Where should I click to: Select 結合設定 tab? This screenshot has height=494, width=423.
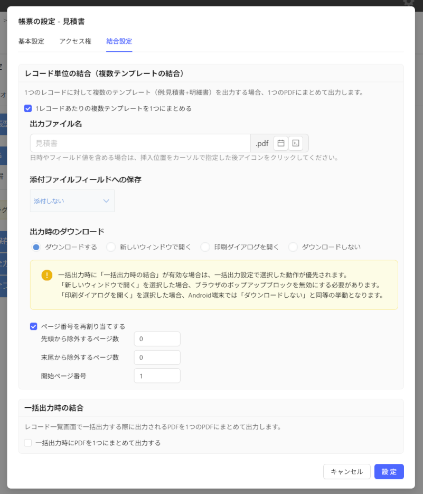[119, 41]
